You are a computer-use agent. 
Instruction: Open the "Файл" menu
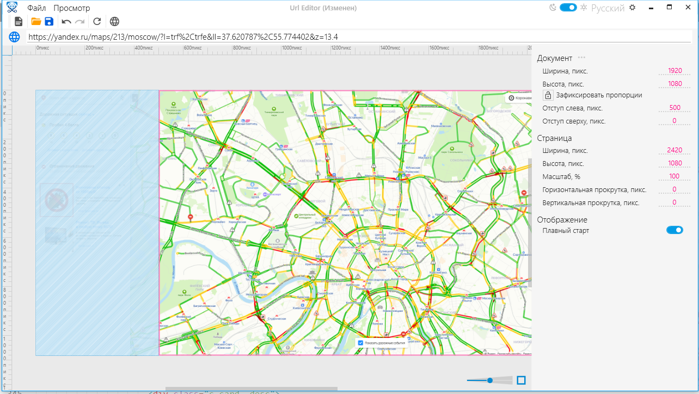pos(36,8)
